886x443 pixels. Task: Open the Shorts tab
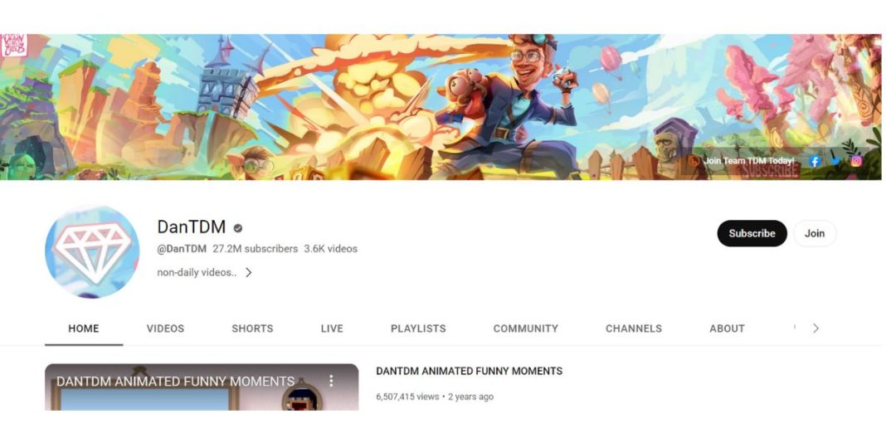252,329
